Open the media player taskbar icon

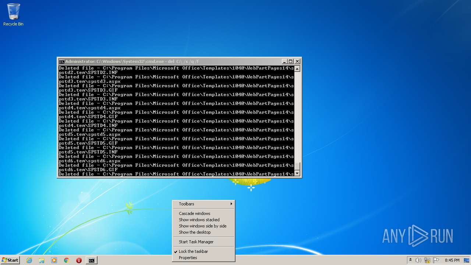54,260
